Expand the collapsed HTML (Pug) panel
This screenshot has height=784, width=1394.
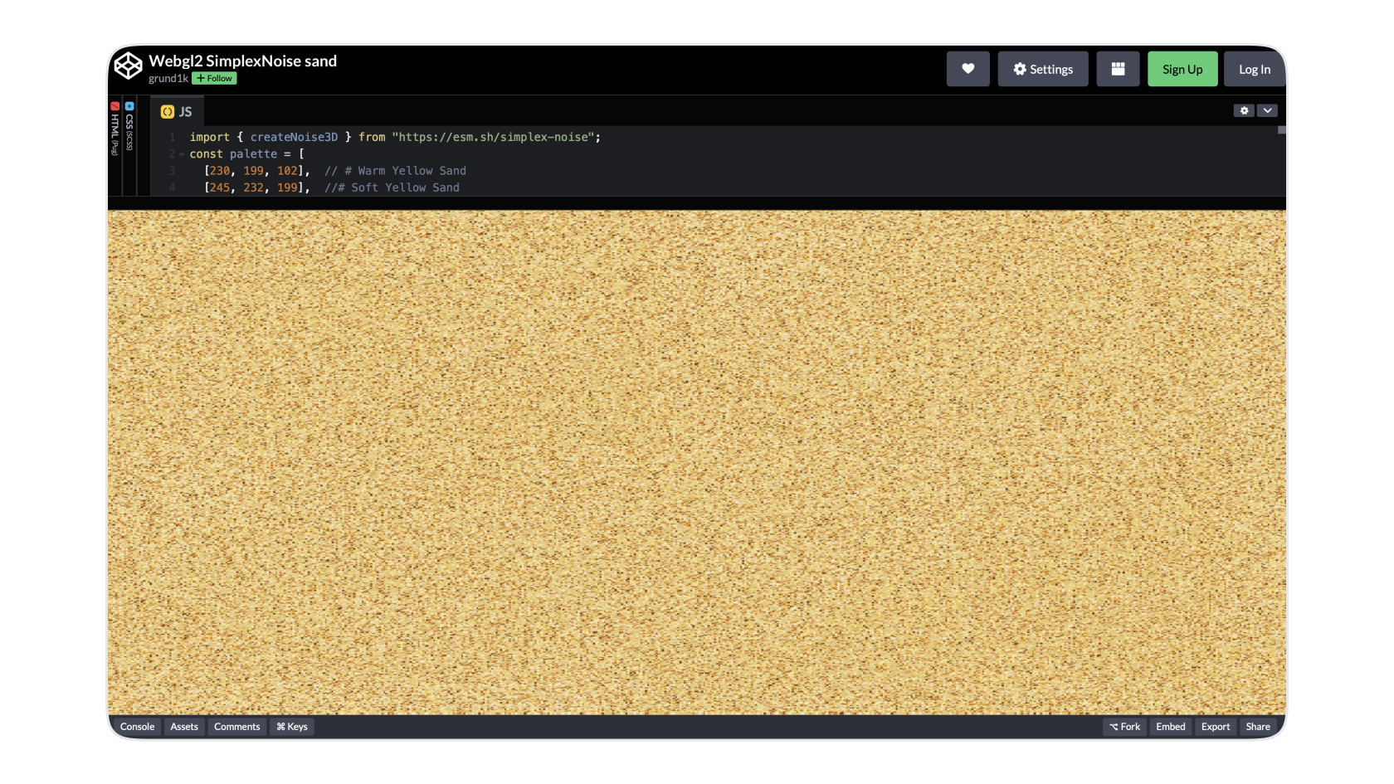tap(115, 146)
